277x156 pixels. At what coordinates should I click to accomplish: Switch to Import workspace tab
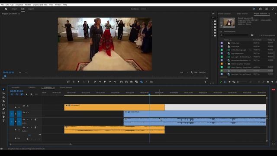[x=14, y=9]
